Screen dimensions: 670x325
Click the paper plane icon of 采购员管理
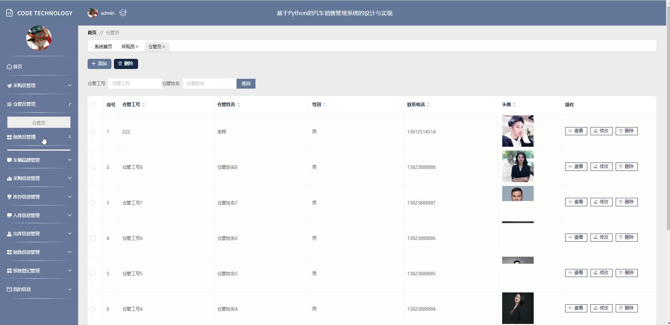click(9, 85)
